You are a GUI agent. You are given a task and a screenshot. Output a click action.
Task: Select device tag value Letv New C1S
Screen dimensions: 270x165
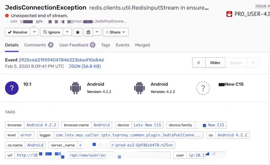147,125
